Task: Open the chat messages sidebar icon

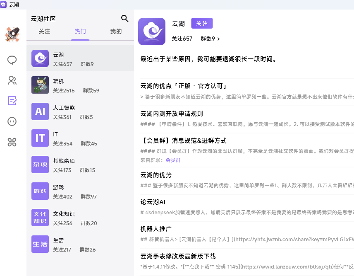Action: (12, 60)
